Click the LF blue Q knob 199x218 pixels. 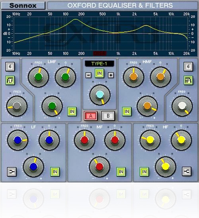pyautogui.click(x=49, y=140)
